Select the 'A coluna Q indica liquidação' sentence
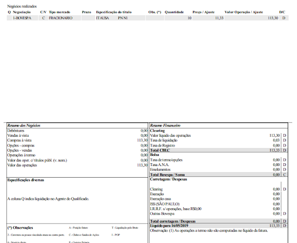This screenshot has height=243, width=297. [x=48, y=199]
